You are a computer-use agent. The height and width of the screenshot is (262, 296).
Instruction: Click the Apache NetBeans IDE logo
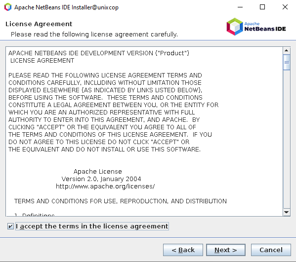[256, 27]
